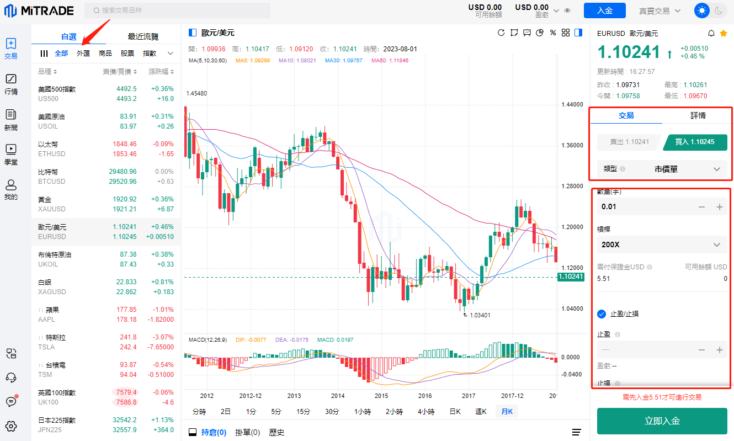Switch to dark mode with moon toggle
This screenshot has width=734, height=441.
point(719,10)
